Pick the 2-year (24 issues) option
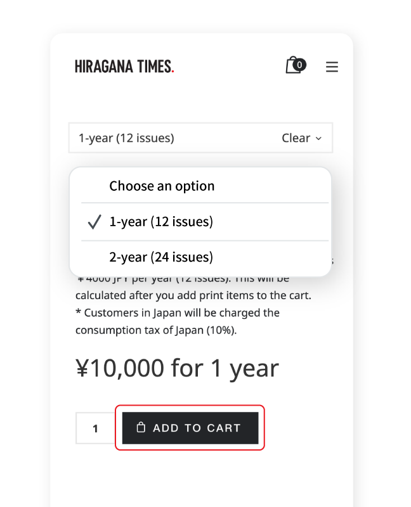The height and width of the screenshot is (507, 411). [161, 257]
